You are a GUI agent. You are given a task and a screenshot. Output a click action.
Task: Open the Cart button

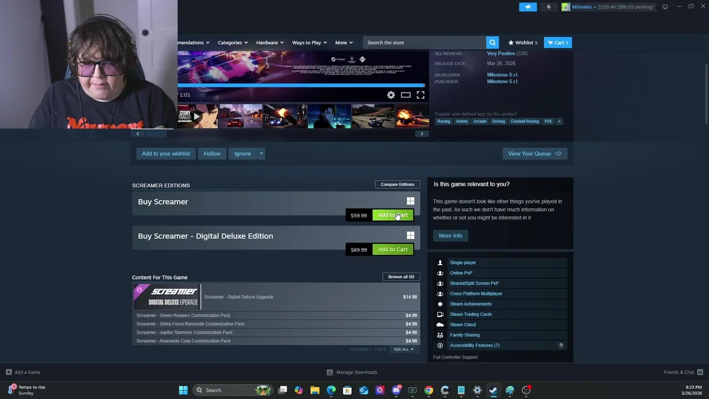(558, 43)
